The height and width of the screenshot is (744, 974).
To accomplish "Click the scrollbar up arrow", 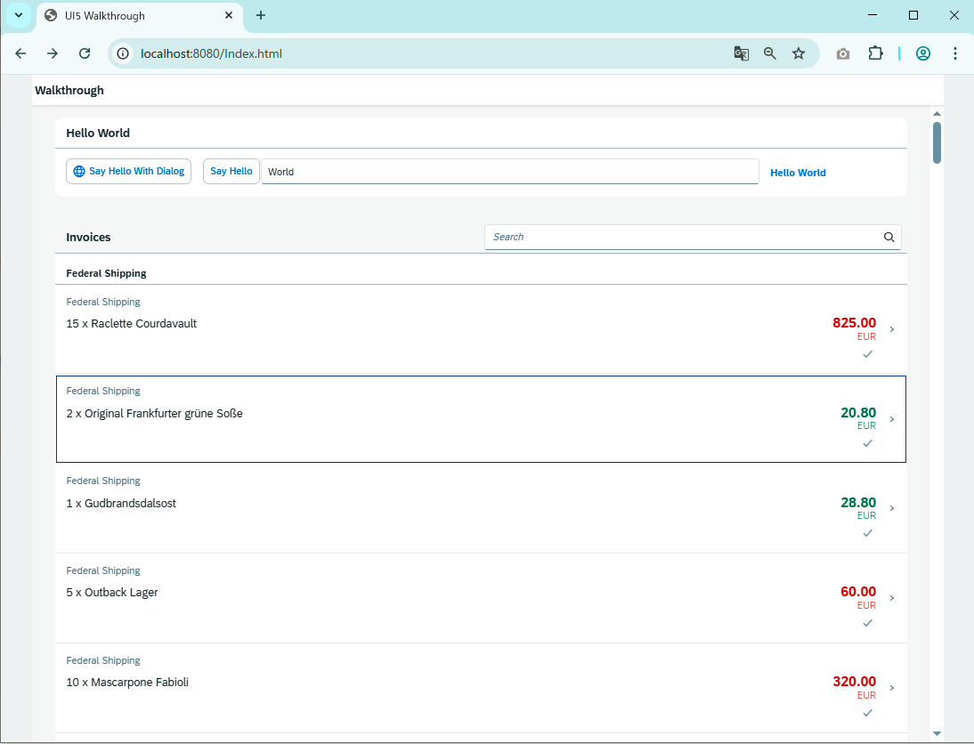I will click(937, 114).
